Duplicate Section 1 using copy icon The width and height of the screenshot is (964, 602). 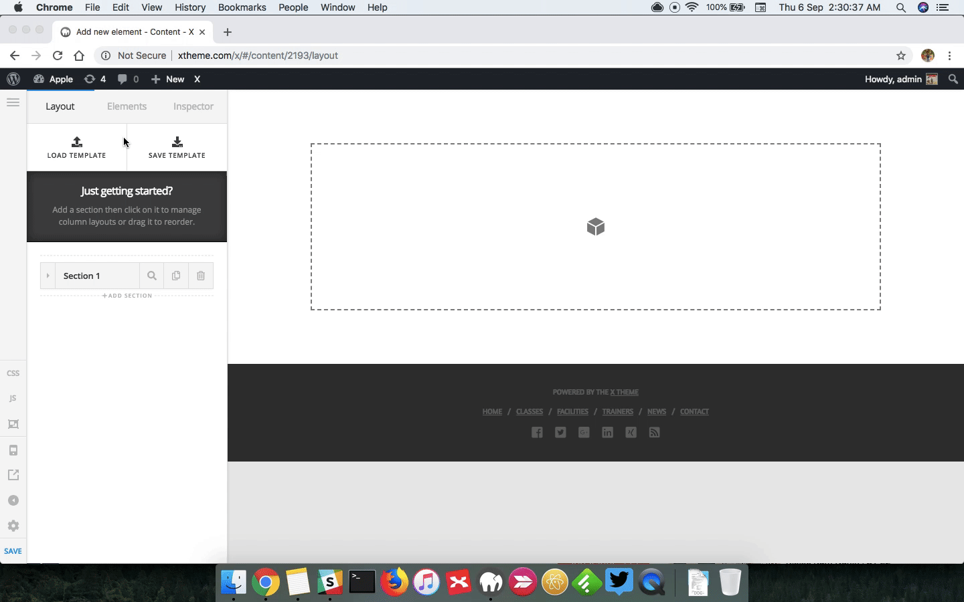(176, 276)
